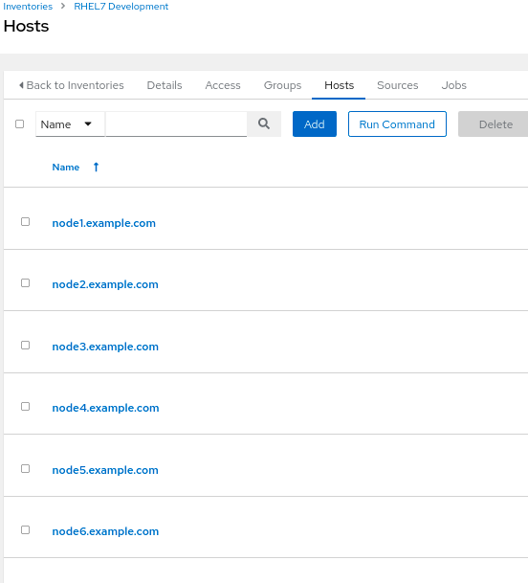528x583 pixels.
Task: Check the box for node3.example.com
Action: [x=25, y=346]
